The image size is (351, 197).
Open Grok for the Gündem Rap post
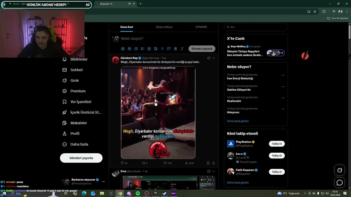click(x=209, y=58)
